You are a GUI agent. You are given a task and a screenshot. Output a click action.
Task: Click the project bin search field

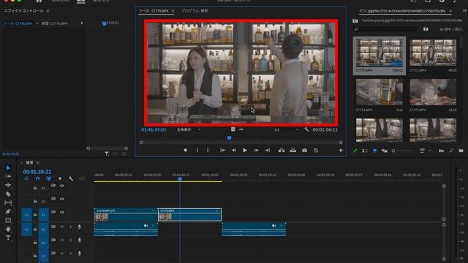click(x=385, y=29)
